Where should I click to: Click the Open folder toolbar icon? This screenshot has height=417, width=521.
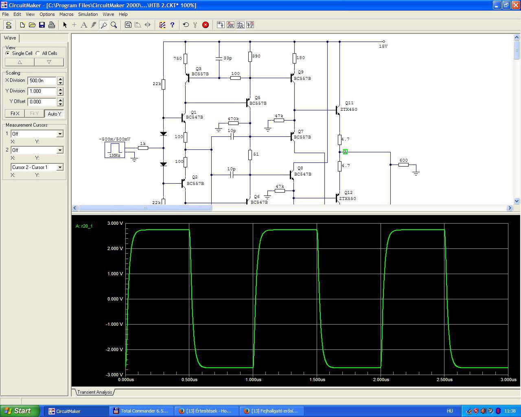[x=32, y=25]
